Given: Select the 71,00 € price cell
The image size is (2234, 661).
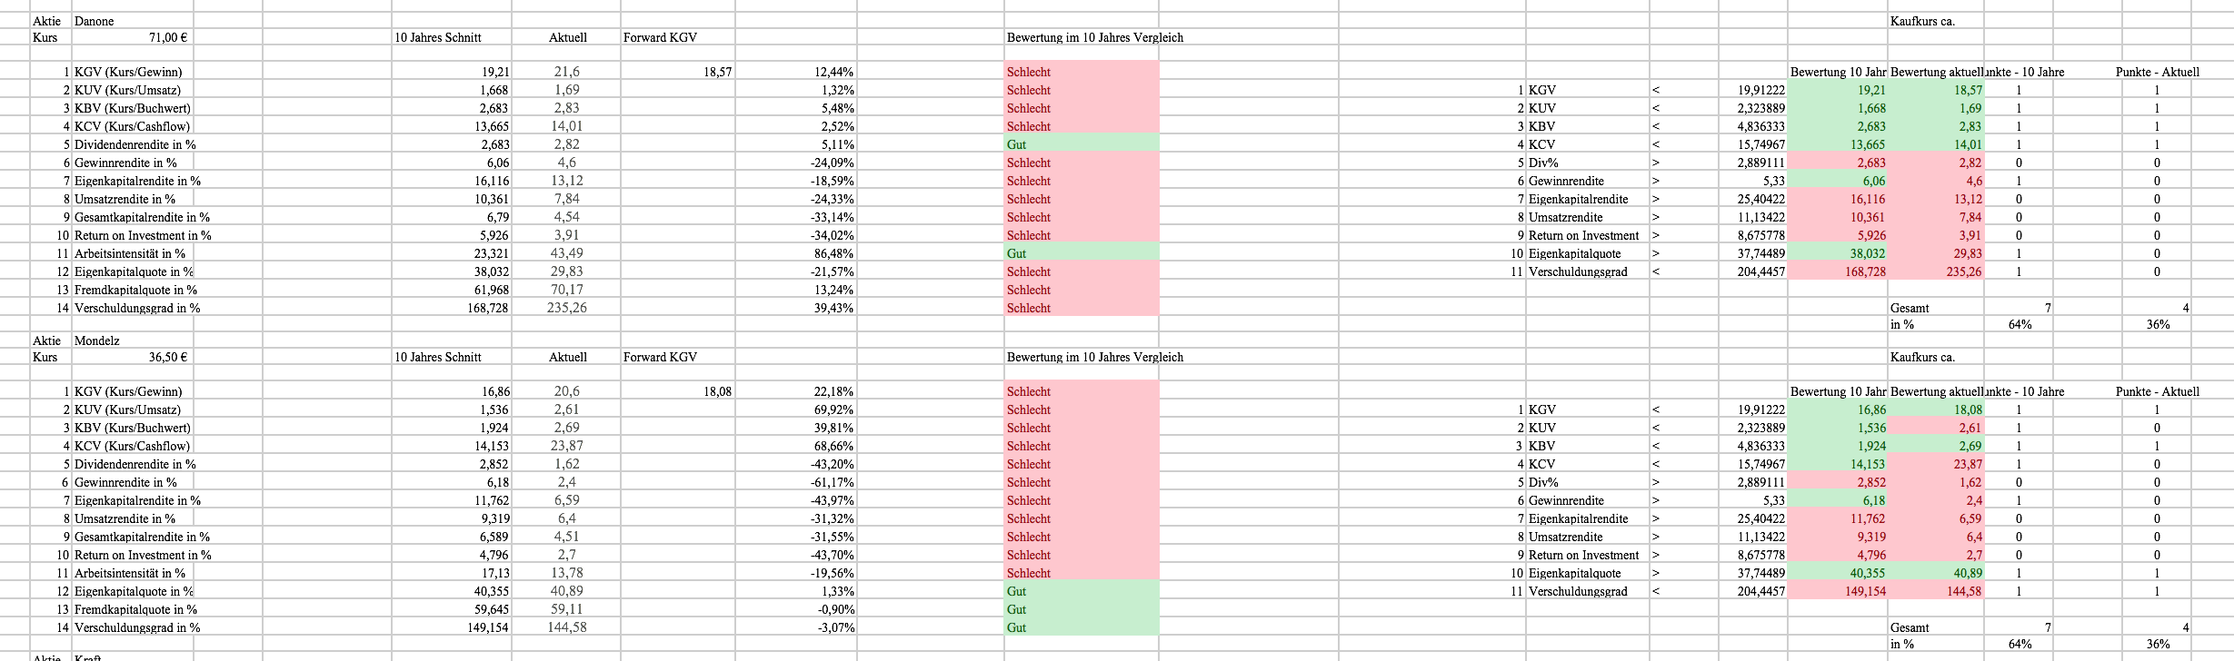Looking at the screenshot, I should point(167,37).
